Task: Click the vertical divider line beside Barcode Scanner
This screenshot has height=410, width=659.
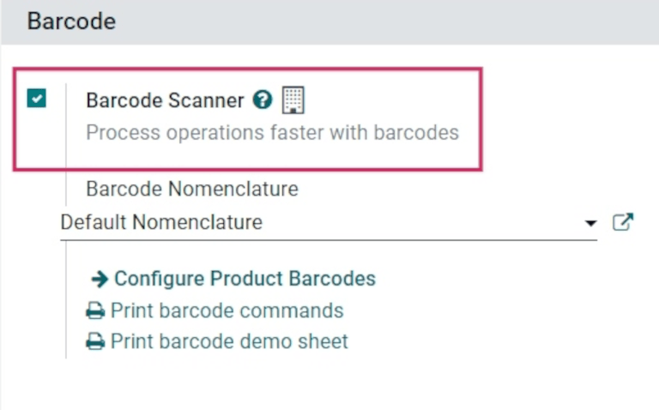Action: (x=66, y=257)
